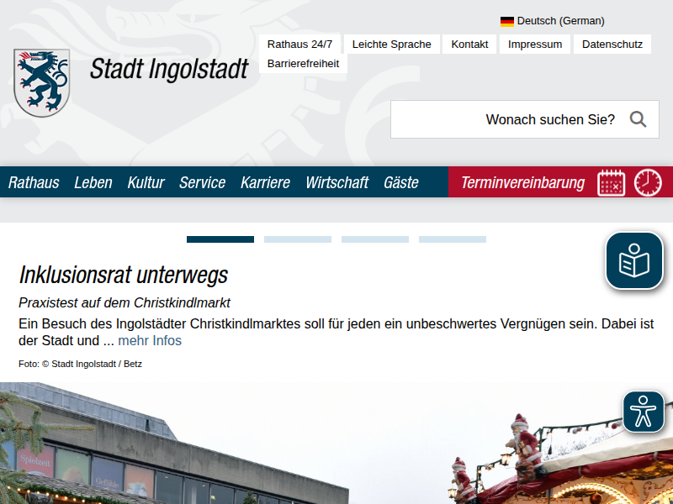
Task: Open the Kultur navigation menu
Action: [x=146, y=181]
